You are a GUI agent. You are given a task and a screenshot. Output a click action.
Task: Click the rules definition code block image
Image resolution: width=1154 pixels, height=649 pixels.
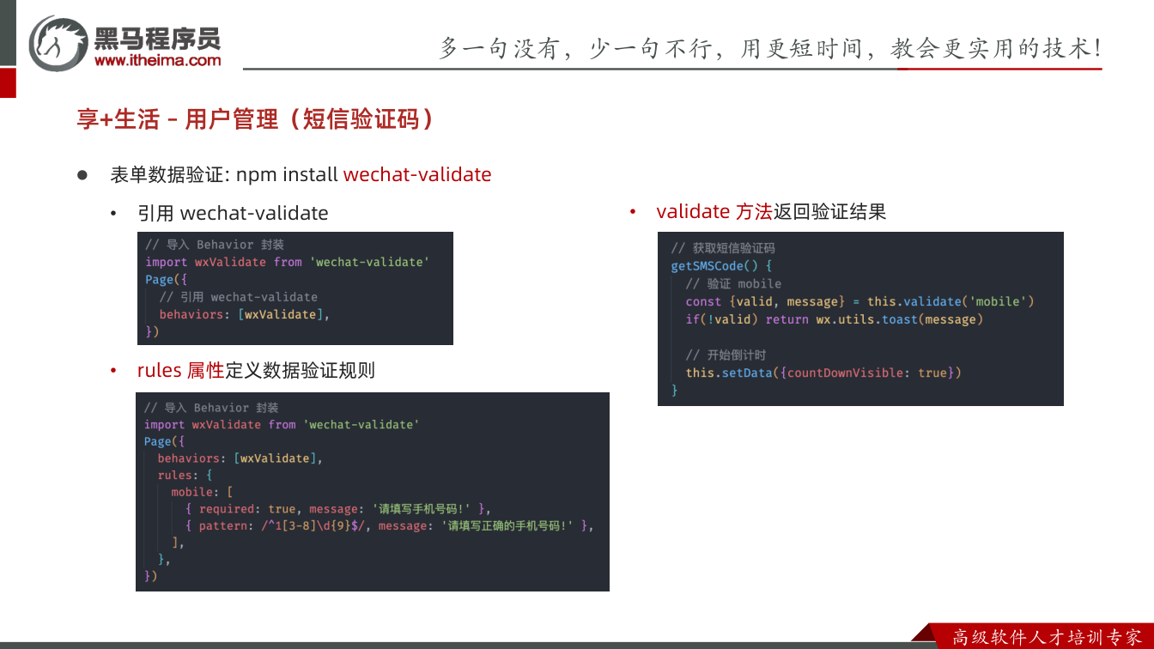(x=373, y=492)
